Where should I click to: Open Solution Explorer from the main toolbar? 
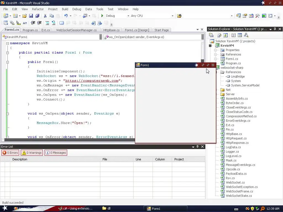[x=239, y=16]
